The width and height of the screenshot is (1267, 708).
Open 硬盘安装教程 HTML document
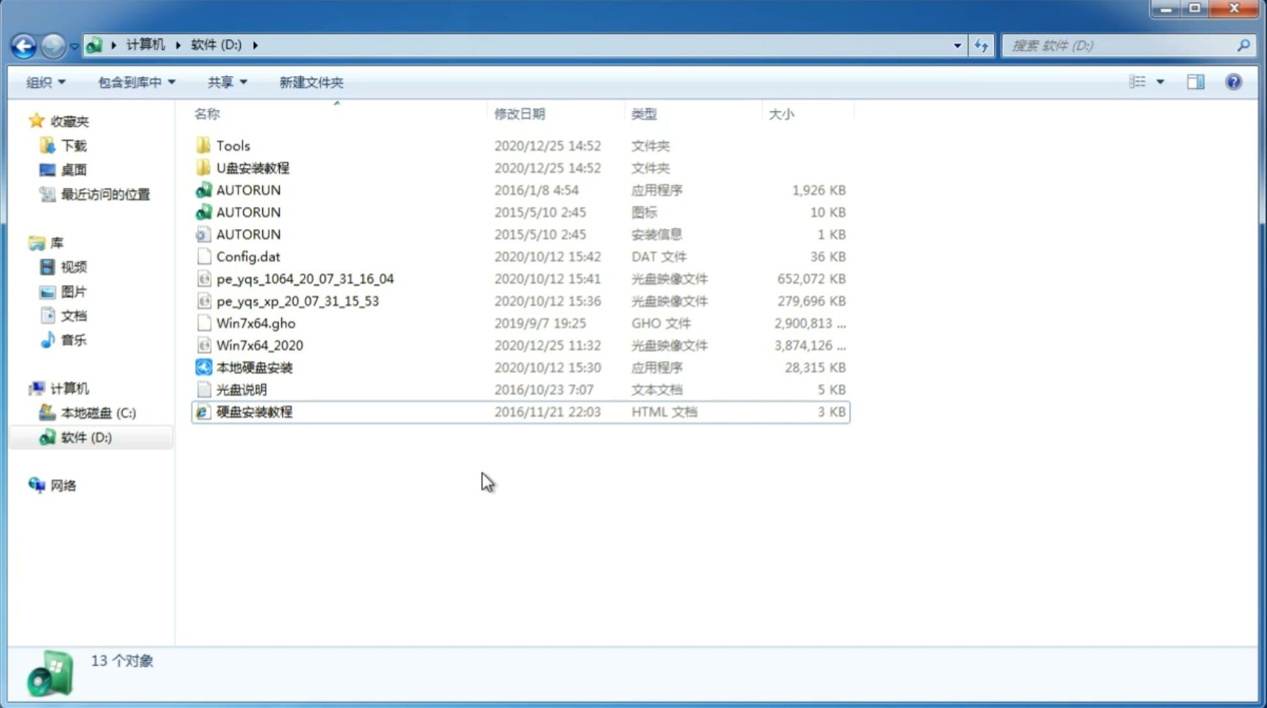[x=253, y=411]
